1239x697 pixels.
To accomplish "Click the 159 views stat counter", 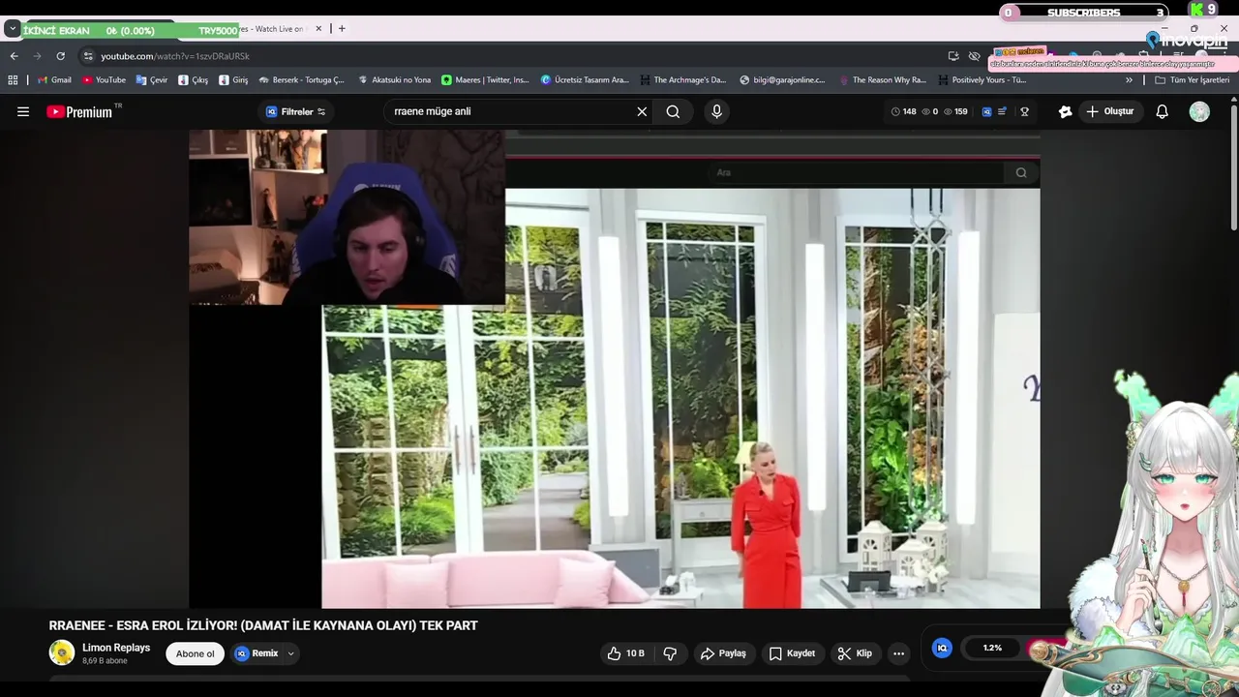I will [954, 111].
